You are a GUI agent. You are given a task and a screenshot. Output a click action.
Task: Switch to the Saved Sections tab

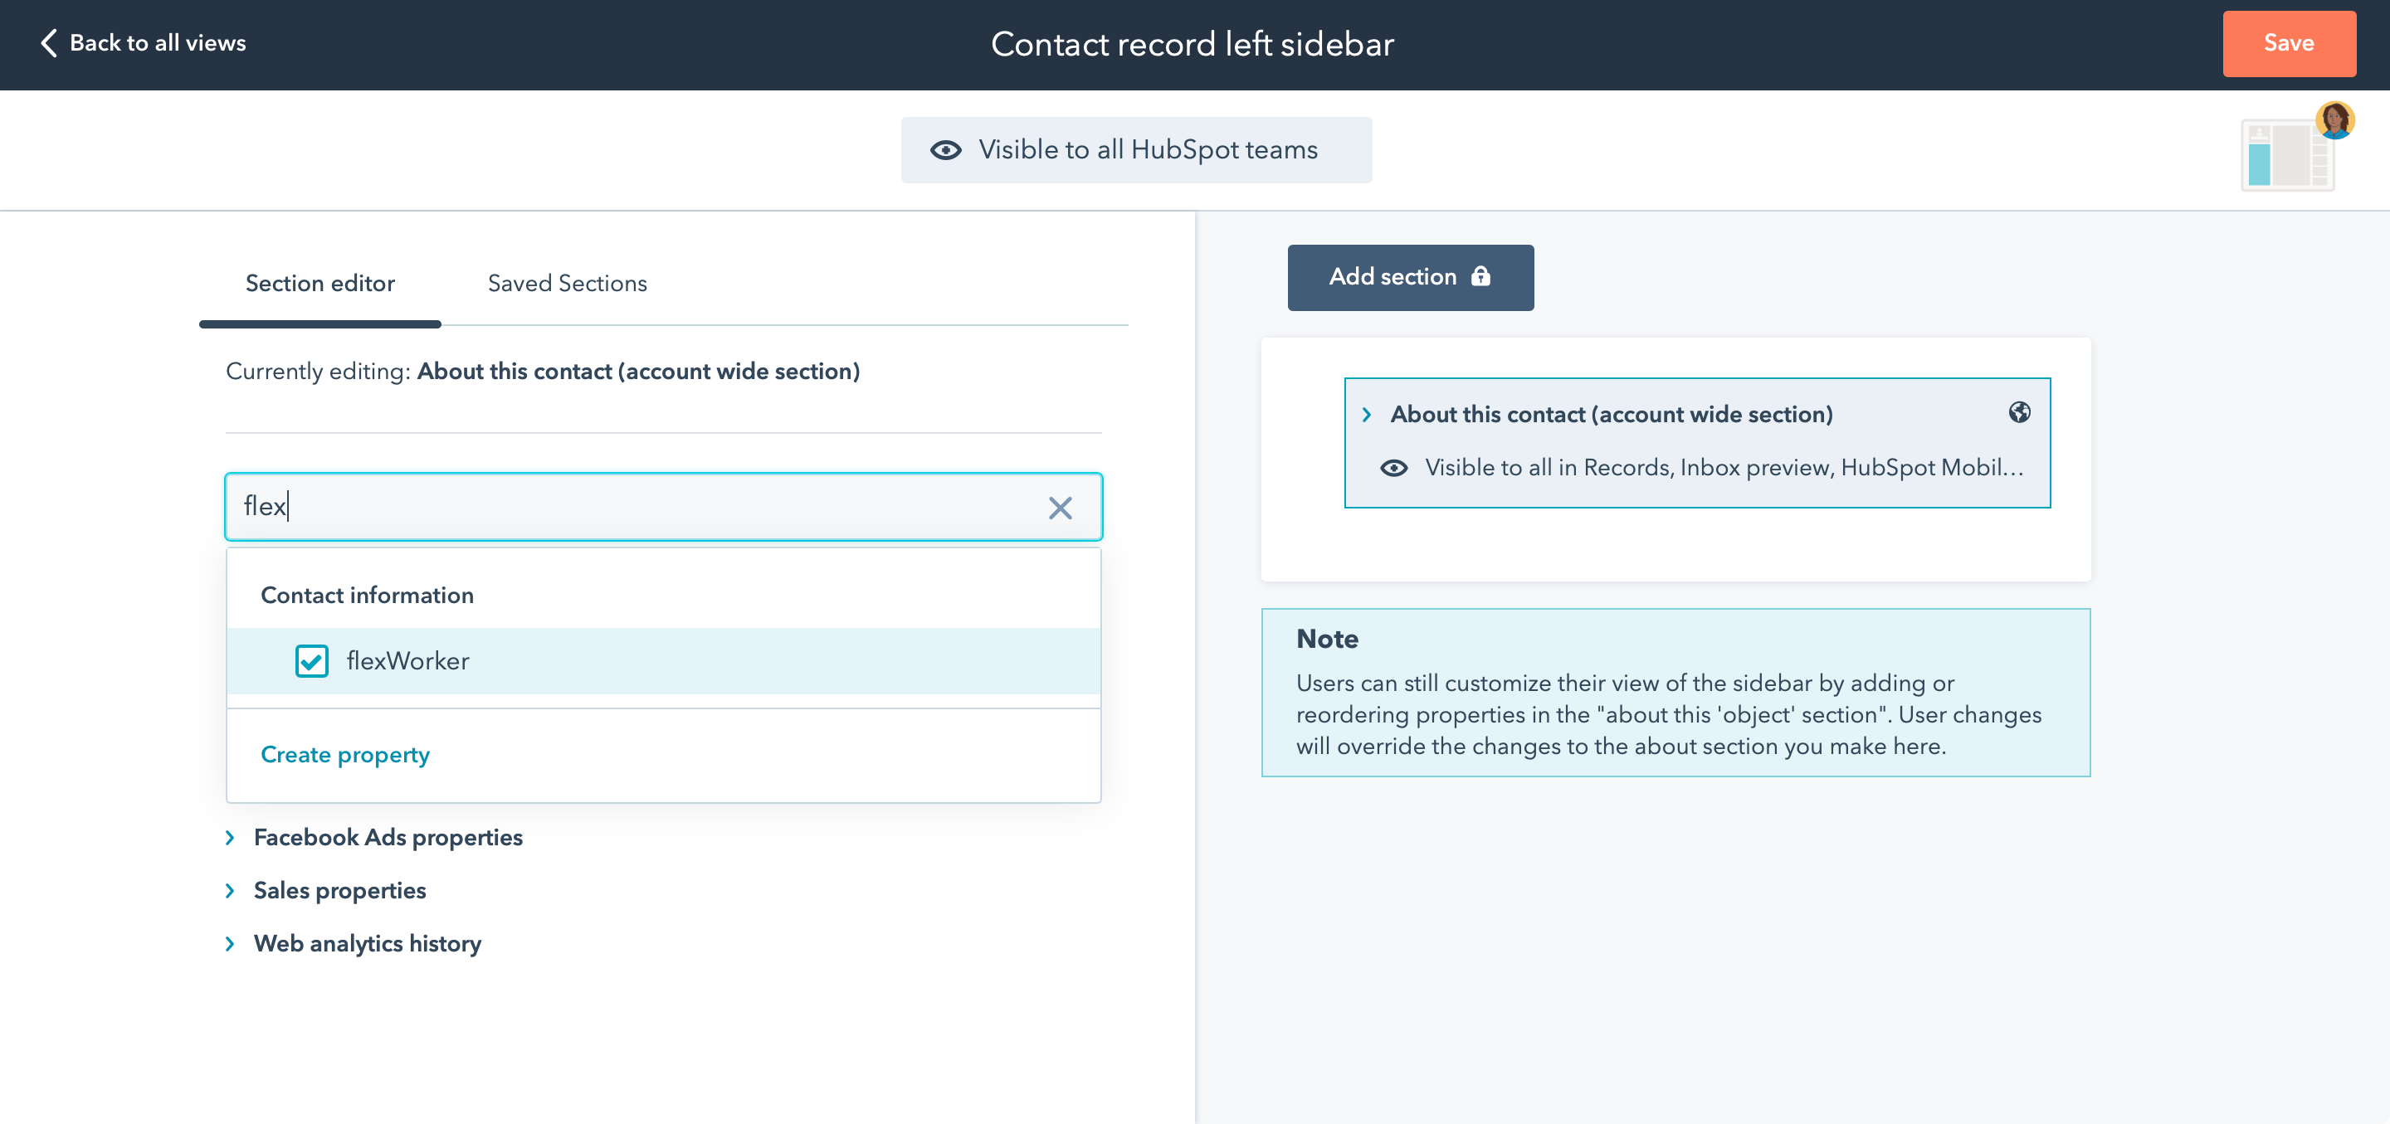pos(567,284)
